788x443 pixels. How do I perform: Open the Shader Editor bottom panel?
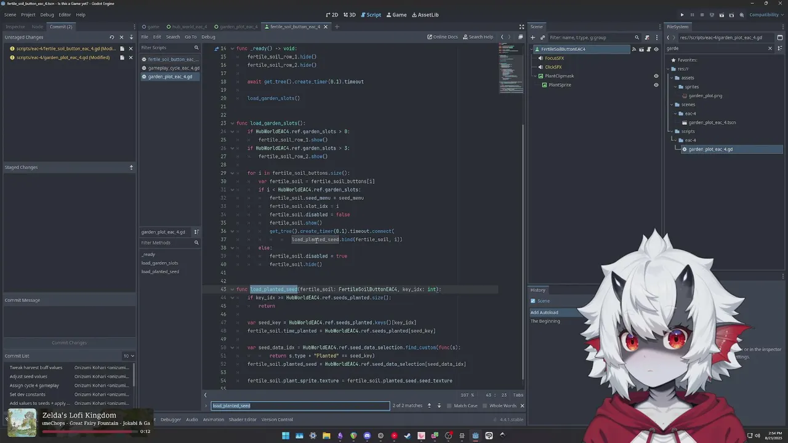(x=243, y=420)
